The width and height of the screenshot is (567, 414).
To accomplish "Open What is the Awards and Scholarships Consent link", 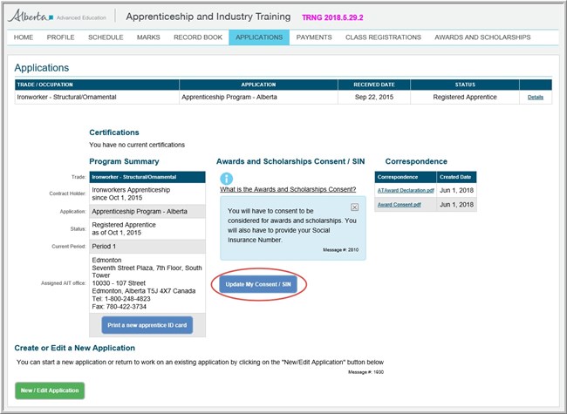I will [288, 189].
